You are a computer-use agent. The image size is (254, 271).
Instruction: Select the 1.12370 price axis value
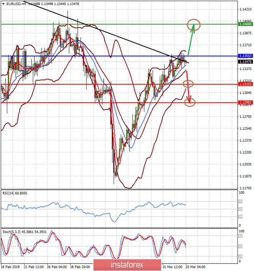click(246, 140)
